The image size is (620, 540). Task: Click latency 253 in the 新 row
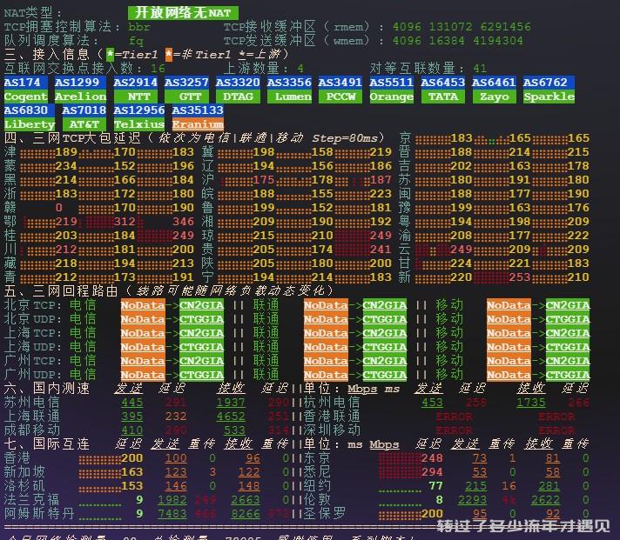pyautogui.click(x=520, y=277)
